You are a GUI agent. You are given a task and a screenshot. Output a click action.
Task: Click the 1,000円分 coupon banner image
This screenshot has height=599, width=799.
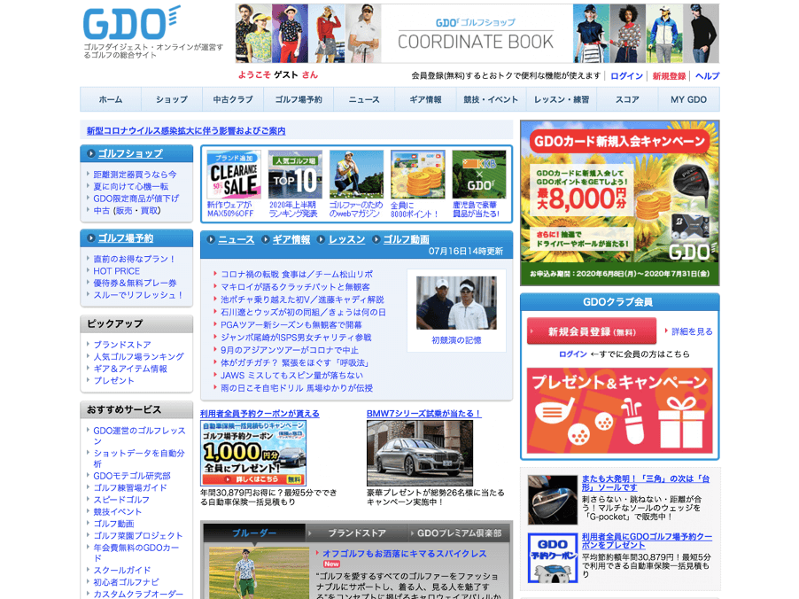(253, 453)
